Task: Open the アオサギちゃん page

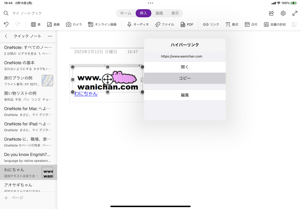Action: (28, 186)
